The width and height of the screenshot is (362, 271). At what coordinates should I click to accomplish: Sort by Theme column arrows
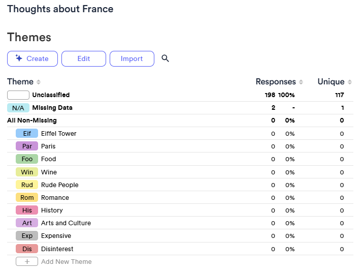pyautogui.click(x=39, y=82)
